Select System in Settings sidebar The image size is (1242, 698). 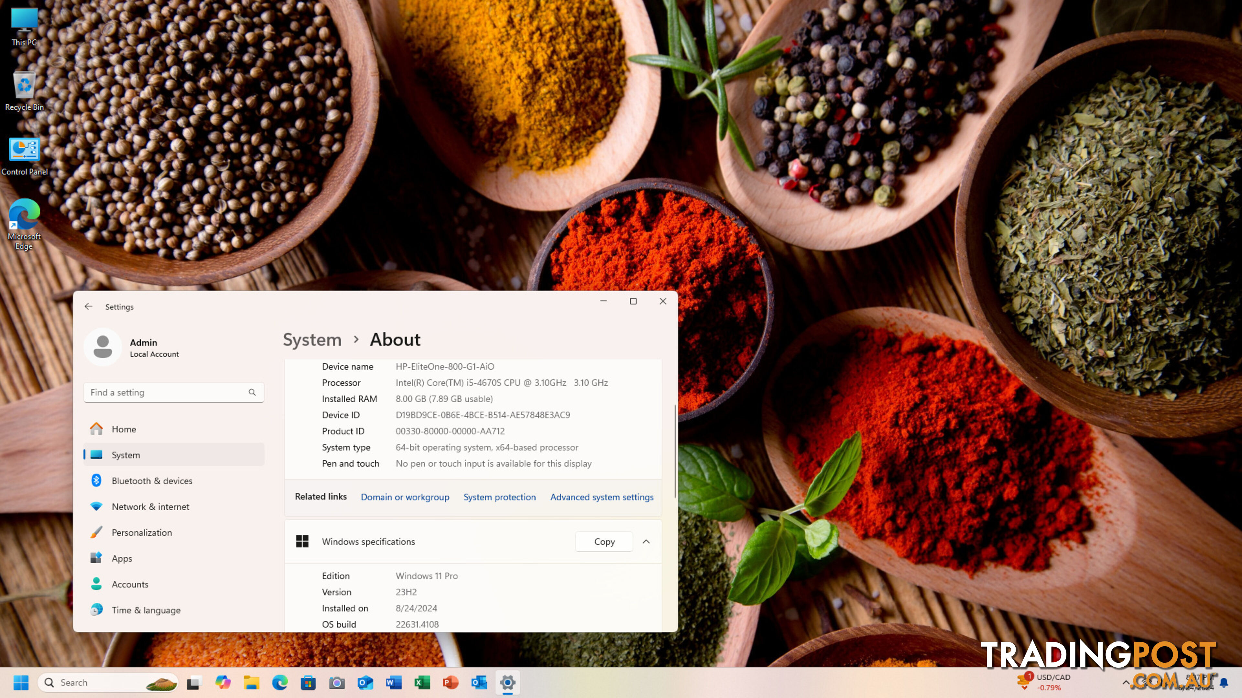point(174,455)
